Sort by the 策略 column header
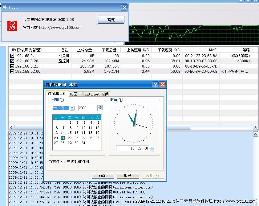The width and height of the screenshot is (259, 206). 236,50
